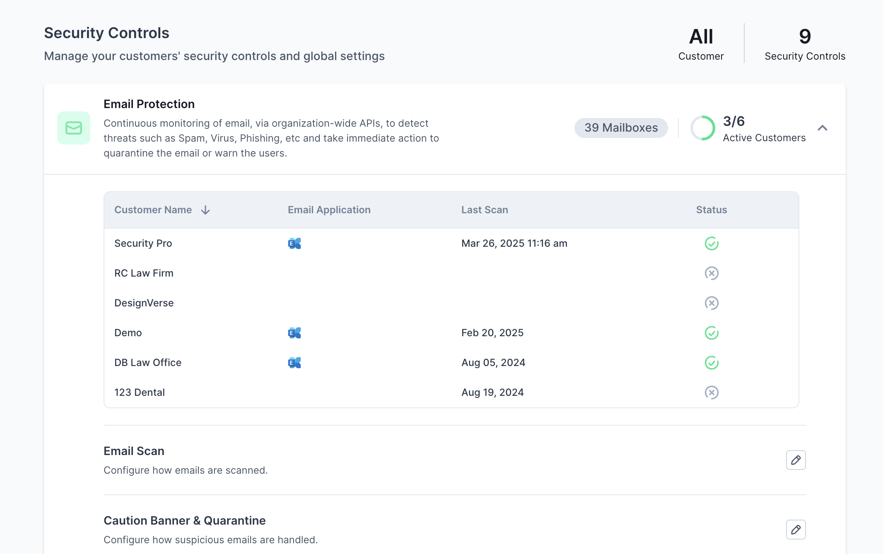This screenshot has width=883, height=554.
Task: Click the 39 Mailboxes badge
Action: click(621, 128)
